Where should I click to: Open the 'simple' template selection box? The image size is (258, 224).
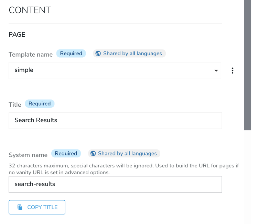coord(115,71)
